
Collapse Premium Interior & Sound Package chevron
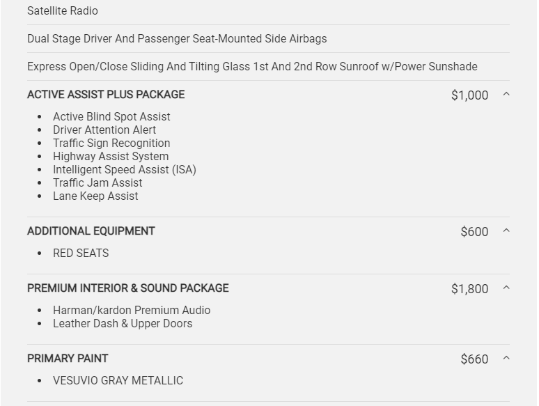tap(506, 288)
